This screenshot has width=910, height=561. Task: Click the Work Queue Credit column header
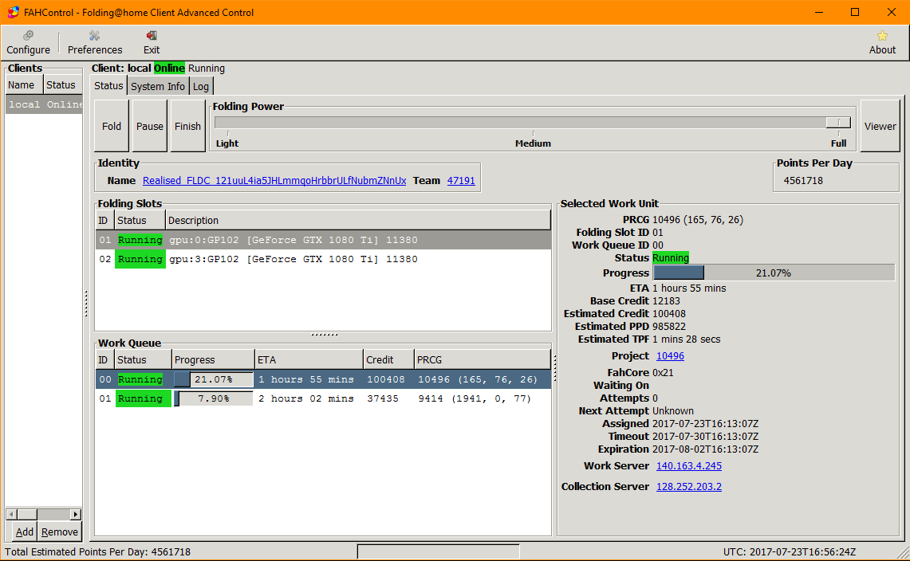click(x=388, y=359)
